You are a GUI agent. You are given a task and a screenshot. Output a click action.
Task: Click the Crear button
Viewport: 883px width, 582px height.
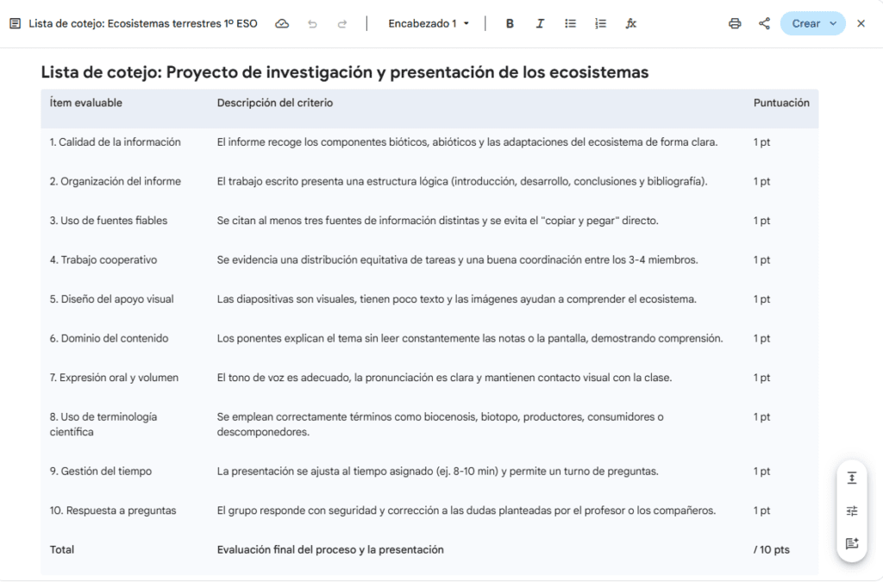tap(806, 23)
